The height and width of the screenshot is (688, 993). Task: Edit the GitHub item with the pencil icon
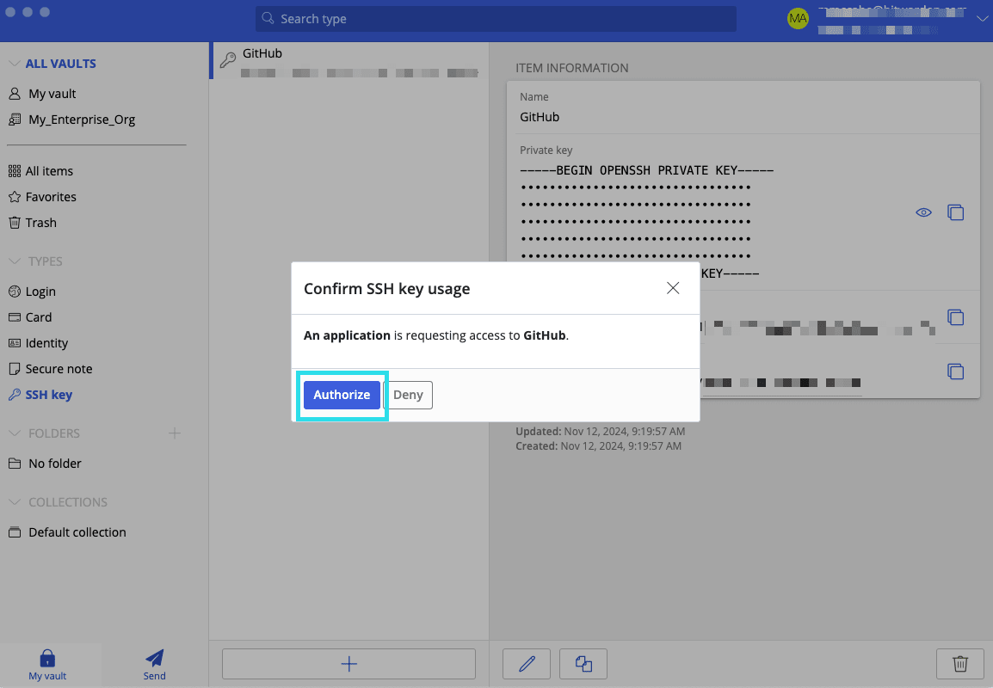[526, 663]
